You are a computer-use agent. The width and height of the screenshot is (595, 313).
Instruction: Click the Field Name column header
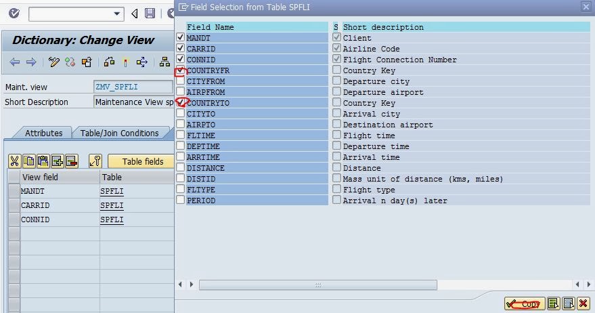click(x=257, y=27)
